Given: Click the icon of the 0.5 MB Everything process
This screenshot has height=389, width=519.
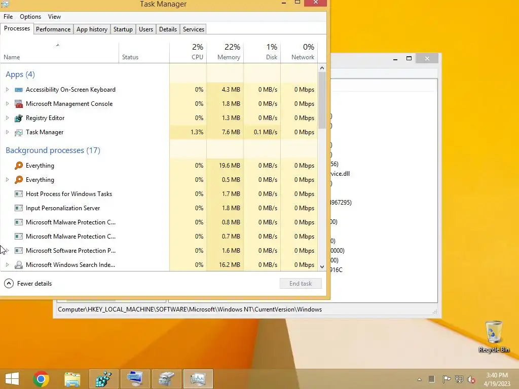Looking at the screenshot, I should (x=19, y=180).
